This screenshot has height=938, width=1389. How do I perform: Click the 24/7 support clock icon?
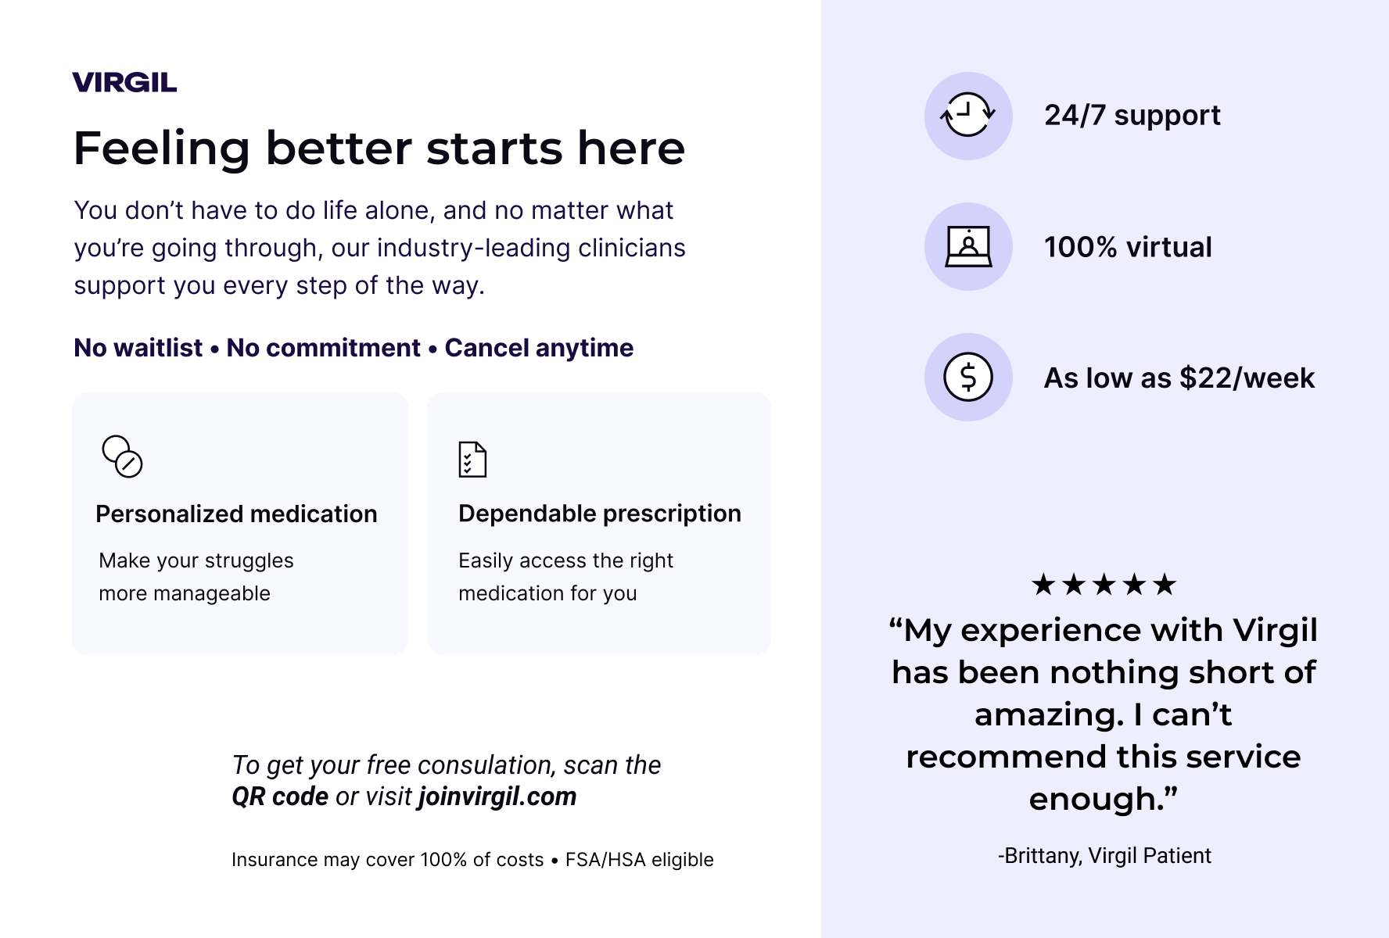pyautogui.click(x=968, y=116)
